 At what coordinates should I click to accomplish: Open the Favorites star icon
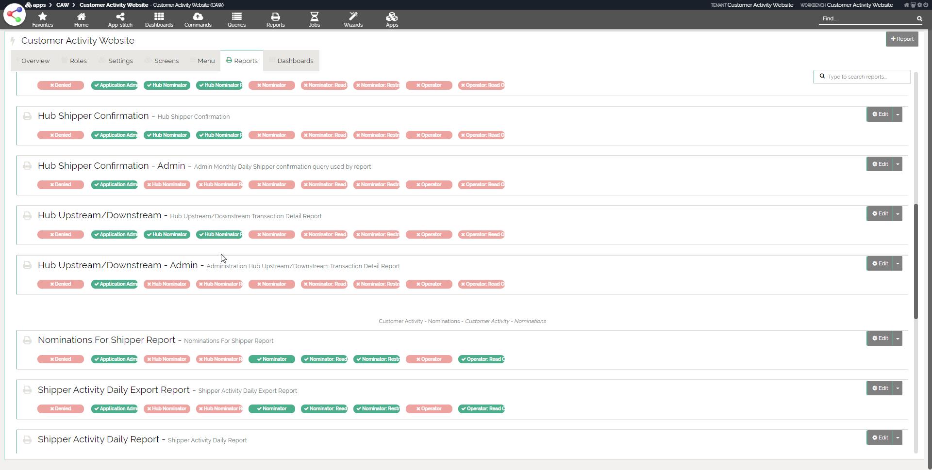(42, 19)
